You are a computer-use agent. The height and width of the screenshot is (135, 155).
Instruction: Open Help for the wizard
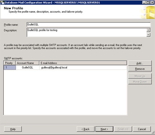[13, 129]
